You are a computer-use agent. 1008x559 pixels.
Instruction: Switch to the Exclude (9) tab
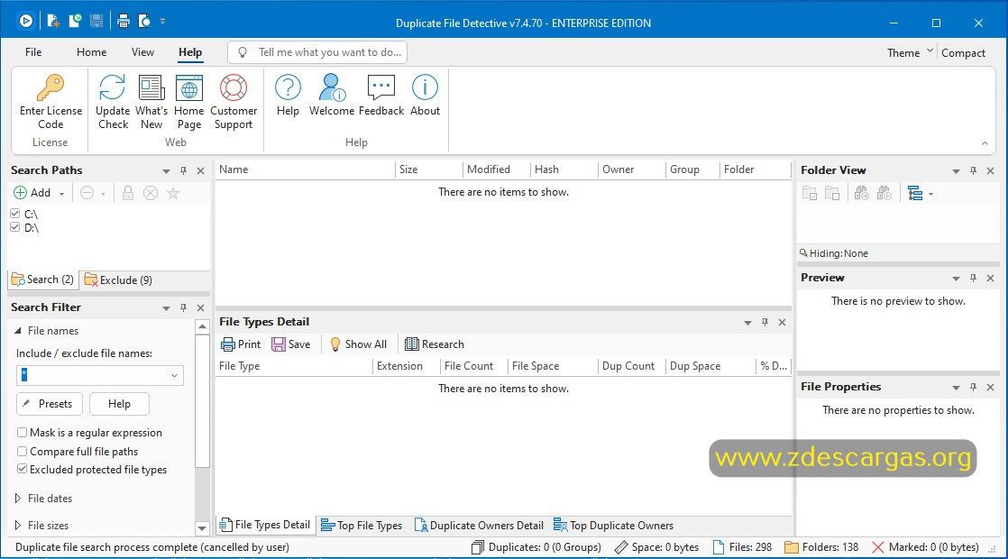click(x=119, y=280)
